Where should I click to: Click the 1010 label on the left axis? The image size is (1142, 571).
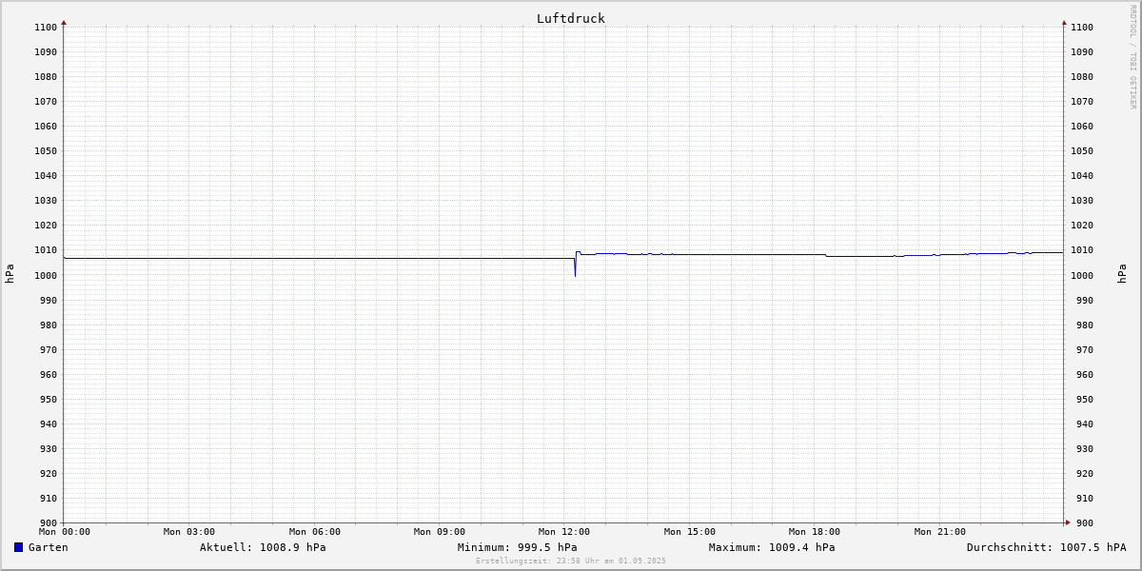tap(46, 250)
